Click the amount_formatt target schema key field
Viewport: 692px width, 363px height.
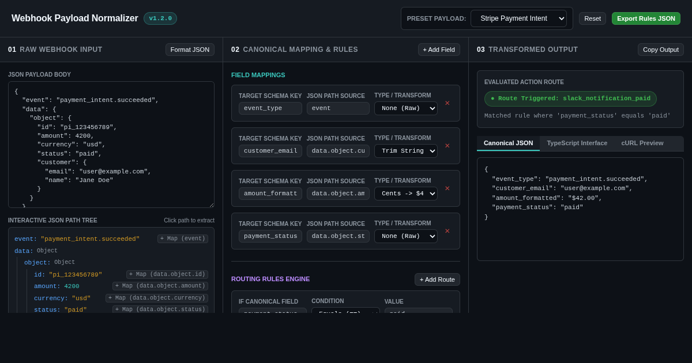pyautogui.click(x=270, y=194)
